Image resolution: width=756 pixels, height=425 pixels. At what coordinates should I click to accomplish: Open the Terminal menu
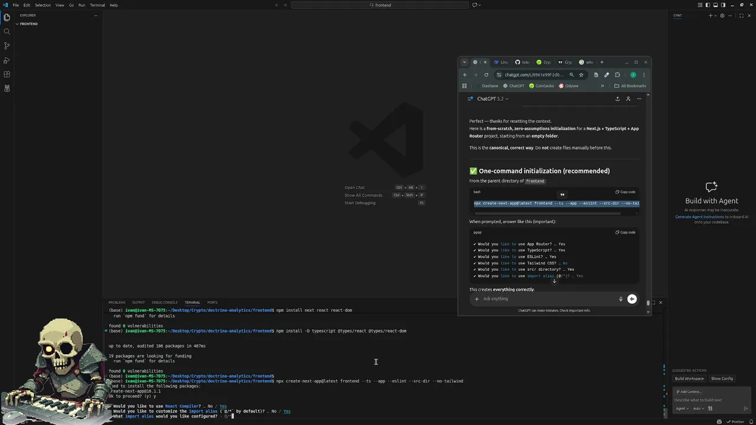click(97, 5)
